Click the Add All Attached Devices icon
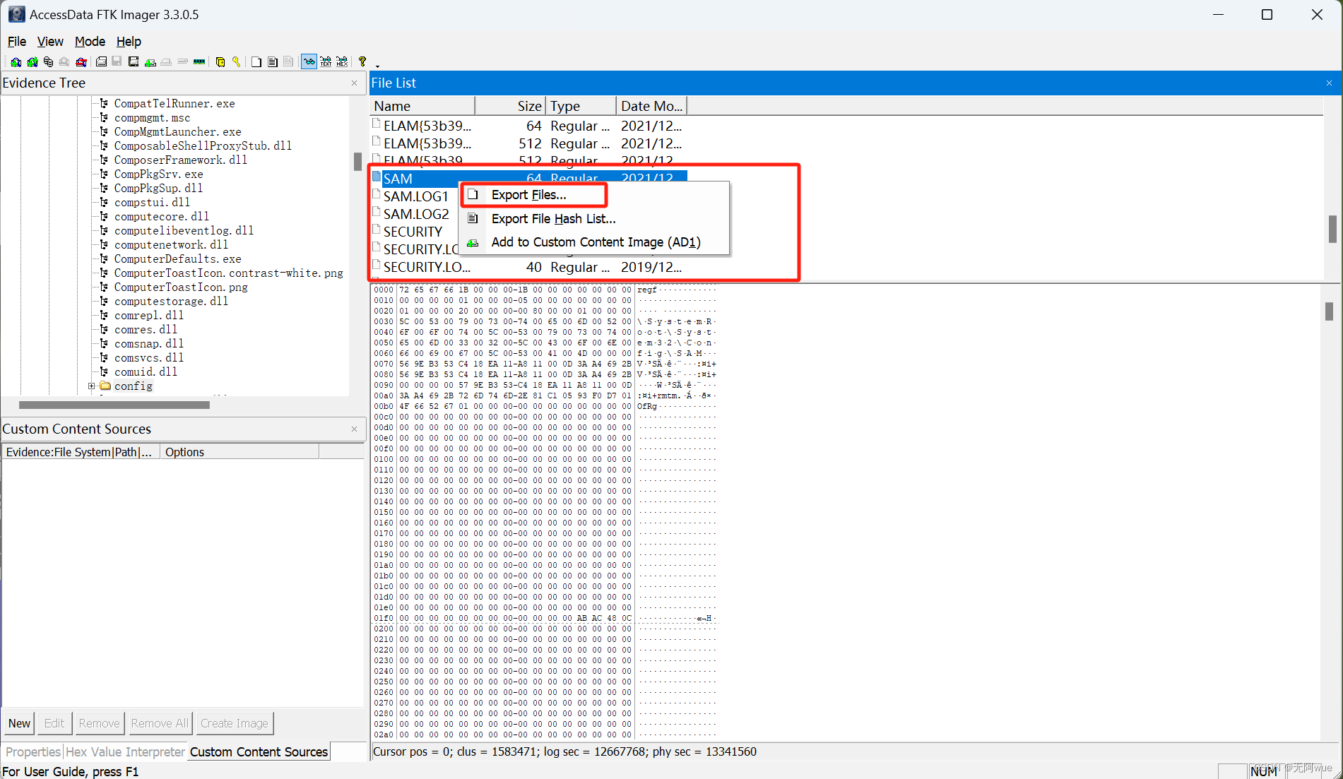Viewport: 1343px width, 779px height. point(32,62)
